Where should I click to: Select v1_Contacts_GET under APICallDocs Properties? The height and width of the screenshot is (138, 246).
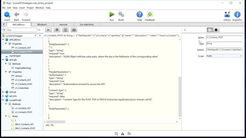click(x=23, y=48)
